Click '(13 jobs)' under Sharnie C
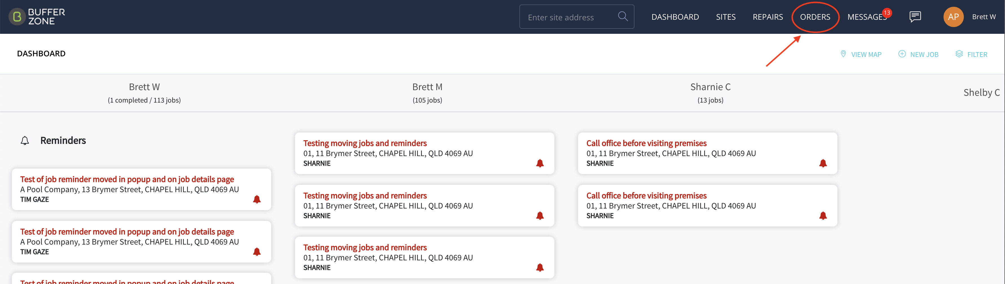1005x284 pixels. (x=710, y=100)
